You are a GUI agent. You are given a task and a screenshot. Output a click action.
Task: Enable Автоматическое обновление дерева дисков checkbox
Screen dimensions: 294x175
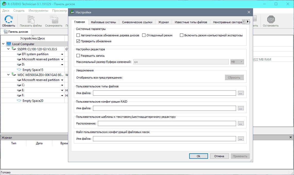point(78,35)
